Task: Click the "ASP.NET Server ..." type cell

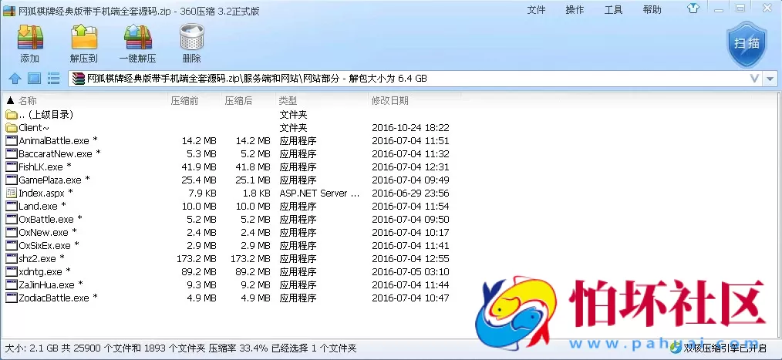Action: click(x=320, y=193)
